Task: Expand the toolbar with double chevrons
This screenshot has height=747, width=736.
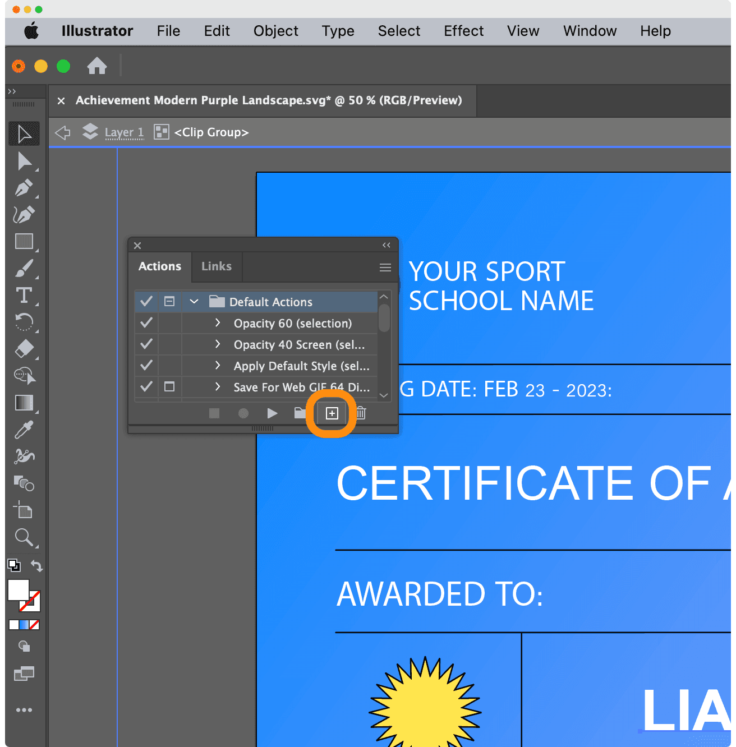Action: point(12,91)
